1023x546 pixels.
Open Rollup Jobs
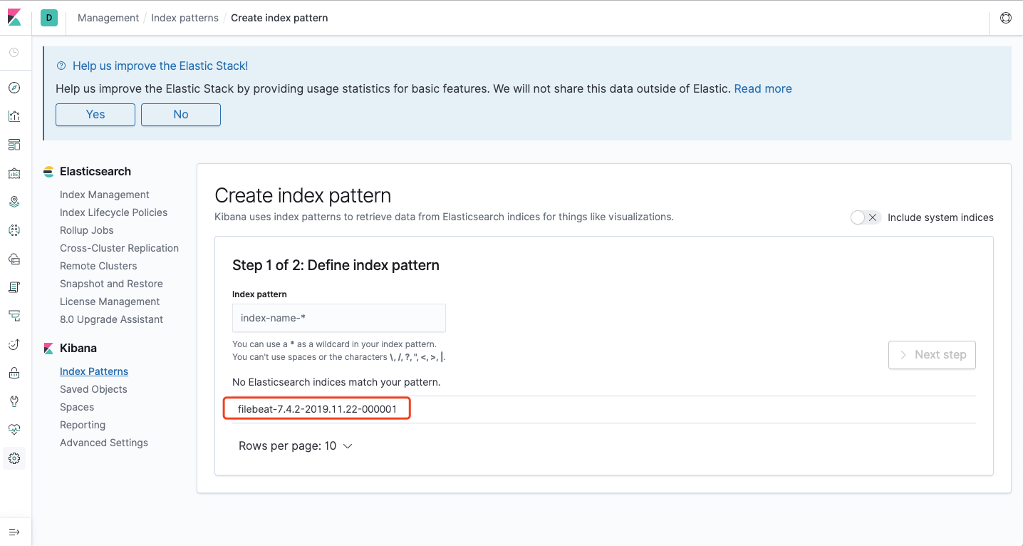point(87,230)
